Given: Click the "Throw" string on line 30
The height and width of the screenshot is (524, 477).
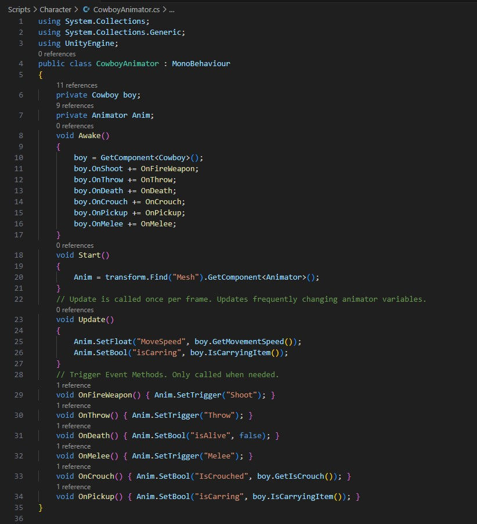Looking at the screenshot, I should [x=219, y=415].
